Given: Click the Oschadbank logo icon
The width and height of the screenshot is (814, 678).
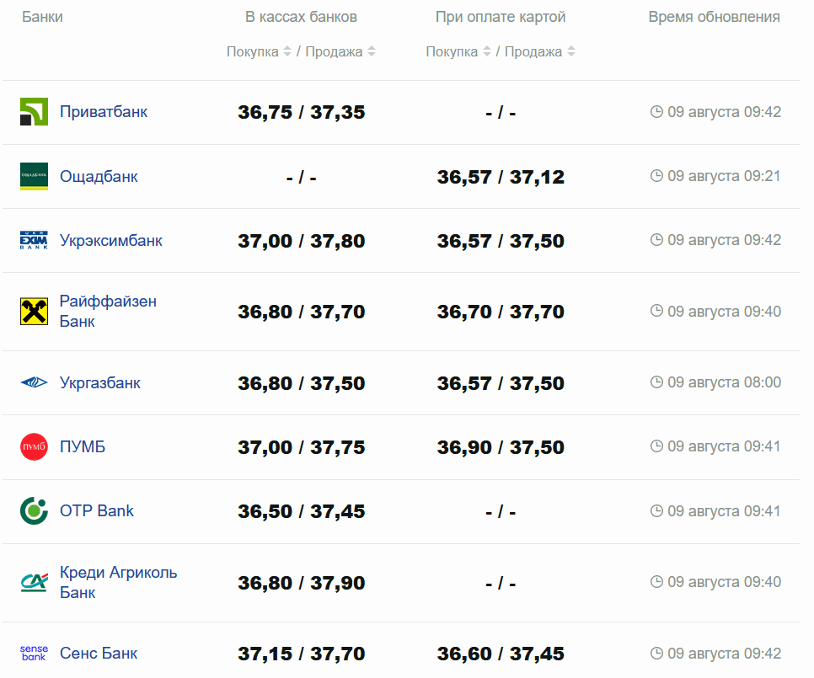Looking at the screenshot, I should click(x=34, y=176).
